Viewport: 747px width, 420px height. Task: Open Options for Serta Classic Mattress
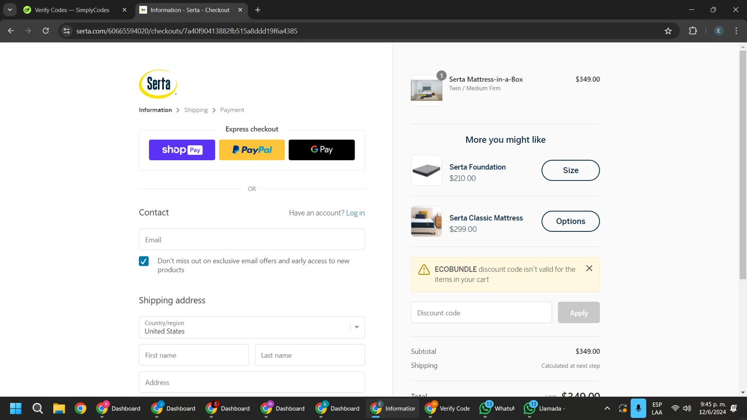[x=571, y=221]
